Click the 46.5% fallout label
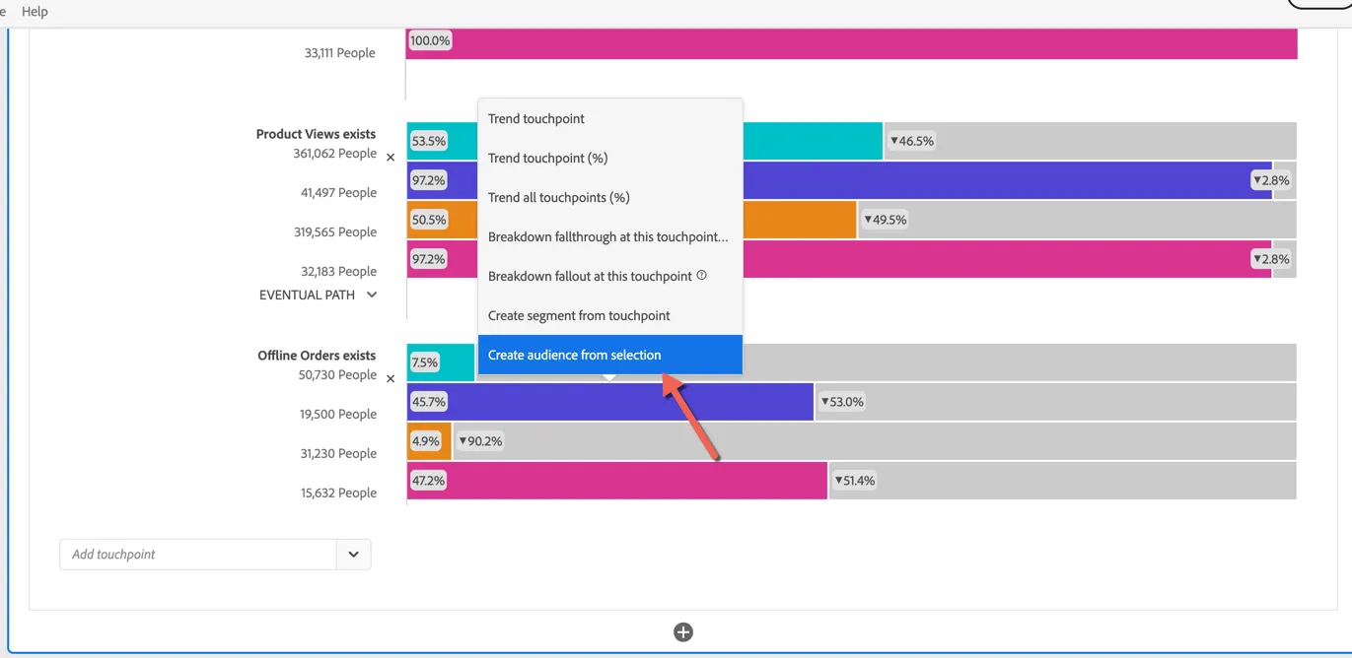 click(x=912, y=141)
